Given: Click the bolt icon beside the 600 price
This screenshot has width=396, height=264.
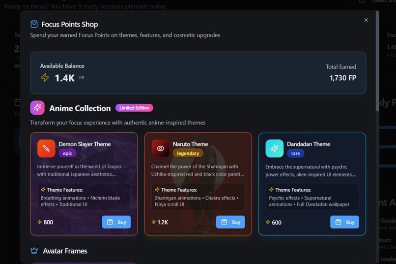Looking at the screenshot, I should tap(268, 222).
